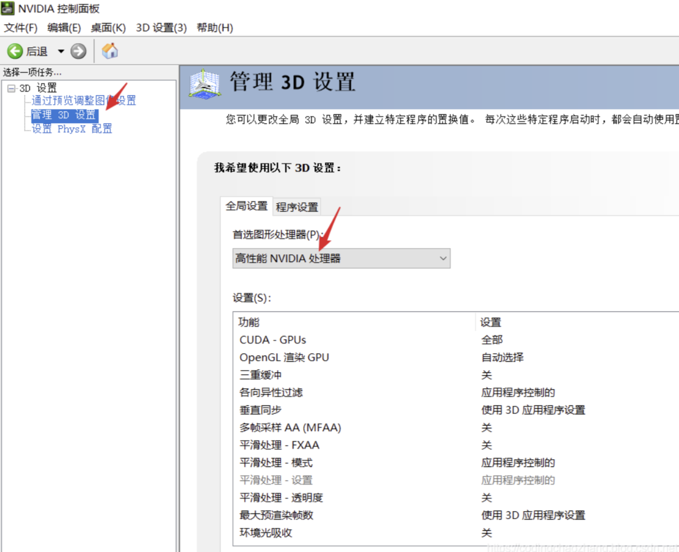
Task: Select the 各向异性过滤 row
Action: 456,392
